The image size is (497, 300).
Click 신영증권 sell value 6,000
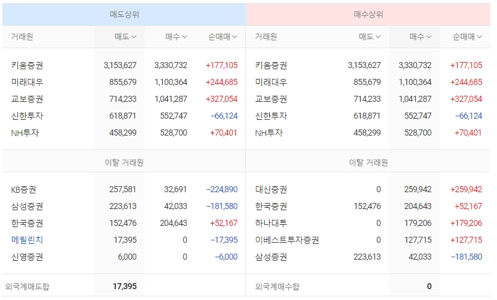(x=127, y=257)
